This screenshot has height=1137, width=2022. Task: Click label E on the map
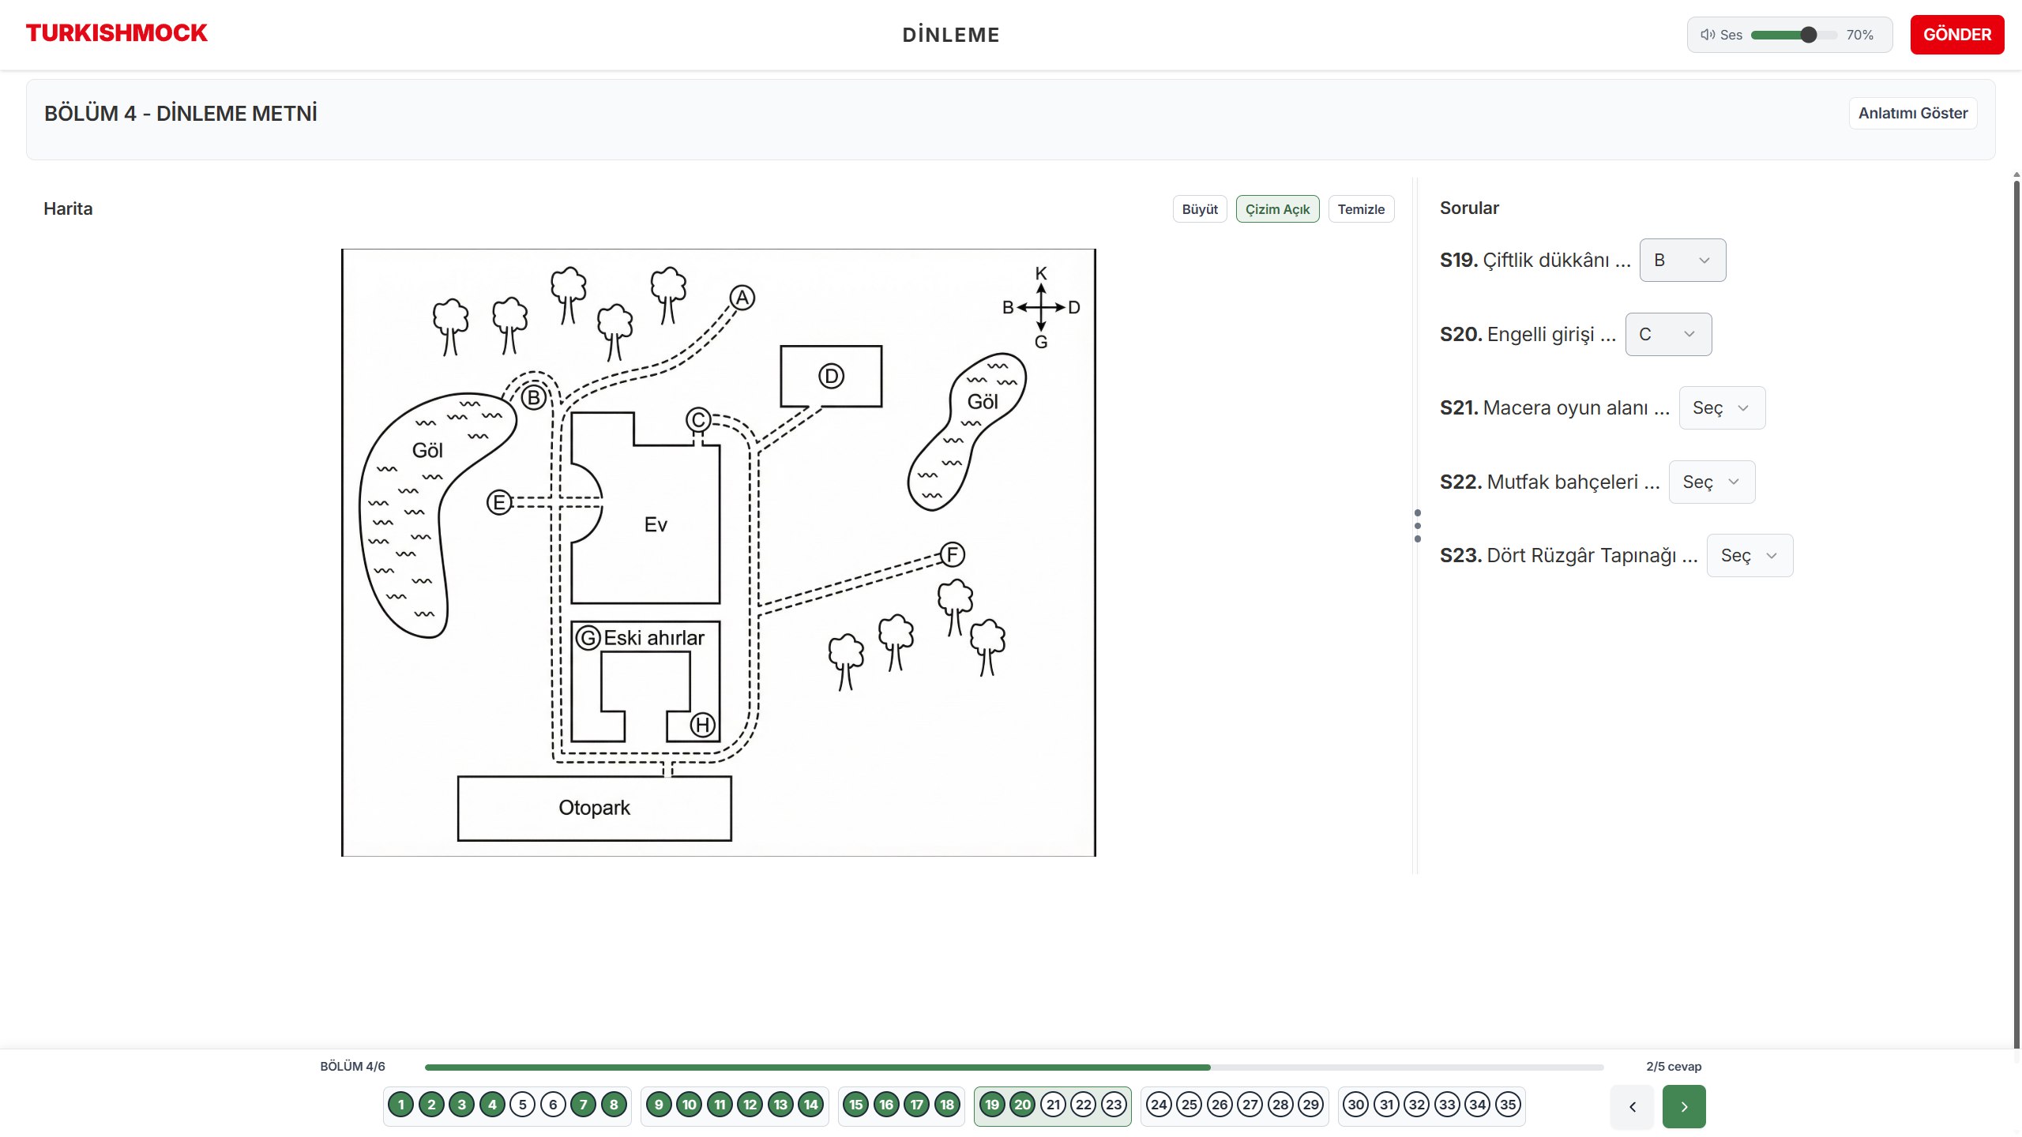(499, 501)
